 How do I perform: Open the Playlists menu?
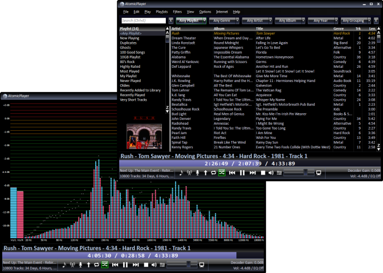162,11
